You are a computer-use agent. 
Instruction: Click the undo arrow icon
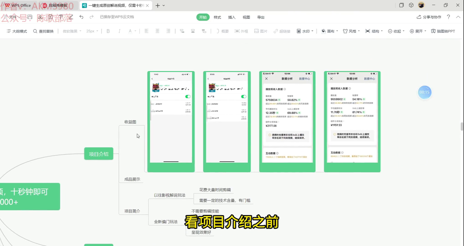81,17
